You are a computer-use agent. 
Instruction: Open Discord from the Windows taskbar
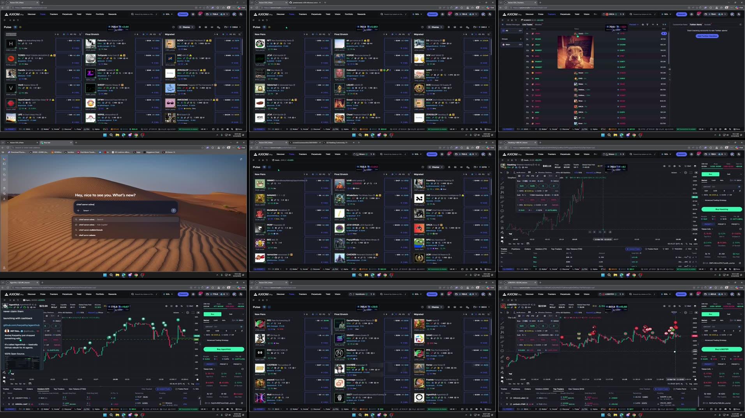pos(130,135)
